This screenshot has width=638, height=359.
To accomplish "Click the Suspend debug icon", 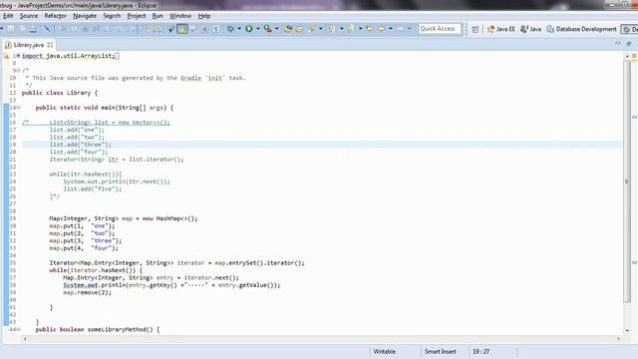I will point(74,29).
